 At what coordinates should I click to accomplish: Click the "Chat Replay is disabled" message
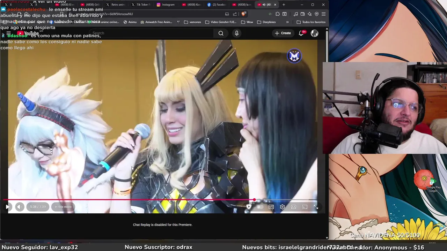162,225
